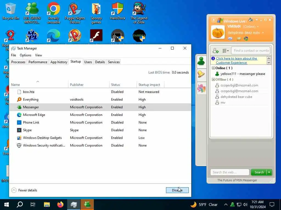Open the Options menu in Task Manager
281x210 pixels.
(x=26, y=55)
